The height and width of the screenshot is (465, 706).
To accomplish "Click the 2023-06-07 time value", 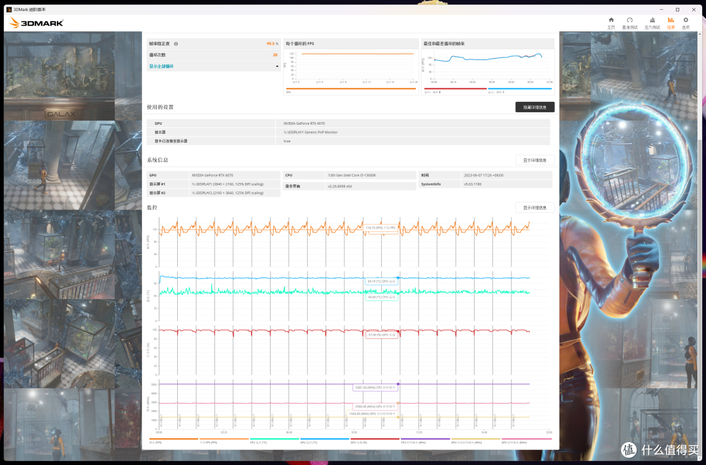I will (484, 175).
